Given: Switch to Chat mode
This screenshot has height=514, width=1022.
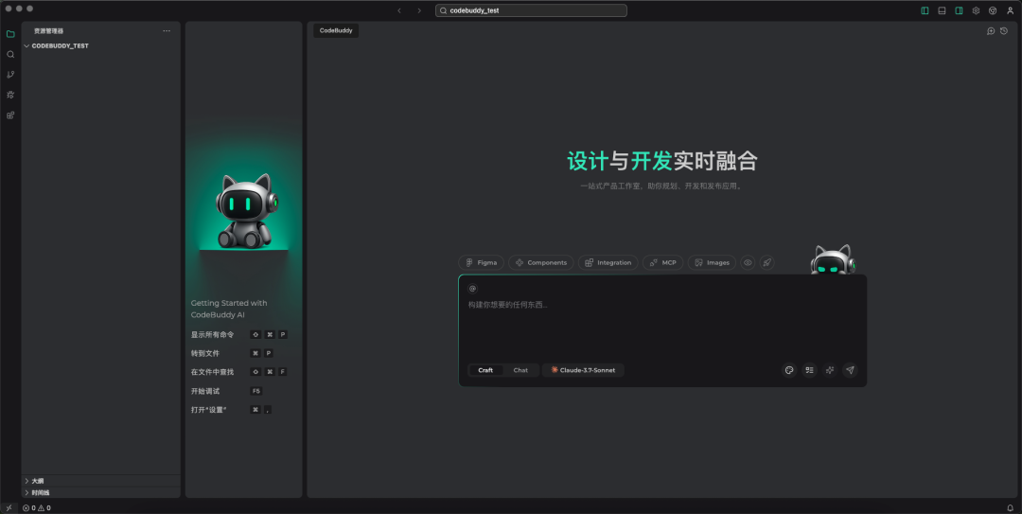Looking at the screenshot, I should 520,370.
